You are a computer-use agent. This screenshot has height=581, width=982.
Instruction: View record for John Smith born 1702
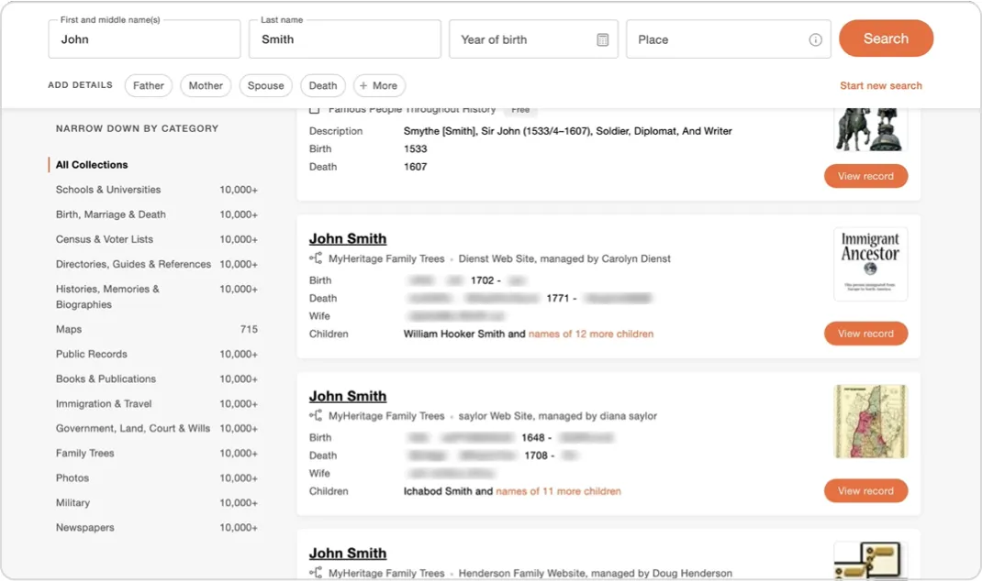[x=865, y=334]
